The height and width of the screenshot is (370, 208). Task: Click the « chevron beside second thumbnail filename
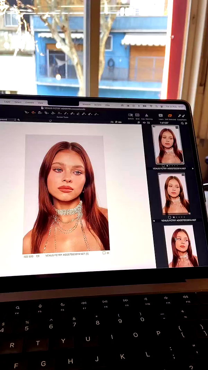click(x=154, y=221)
